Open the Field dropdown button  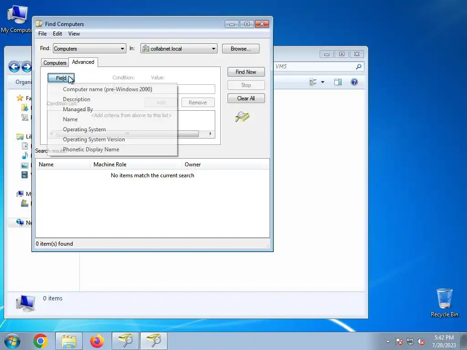click(x=61, y=77)
